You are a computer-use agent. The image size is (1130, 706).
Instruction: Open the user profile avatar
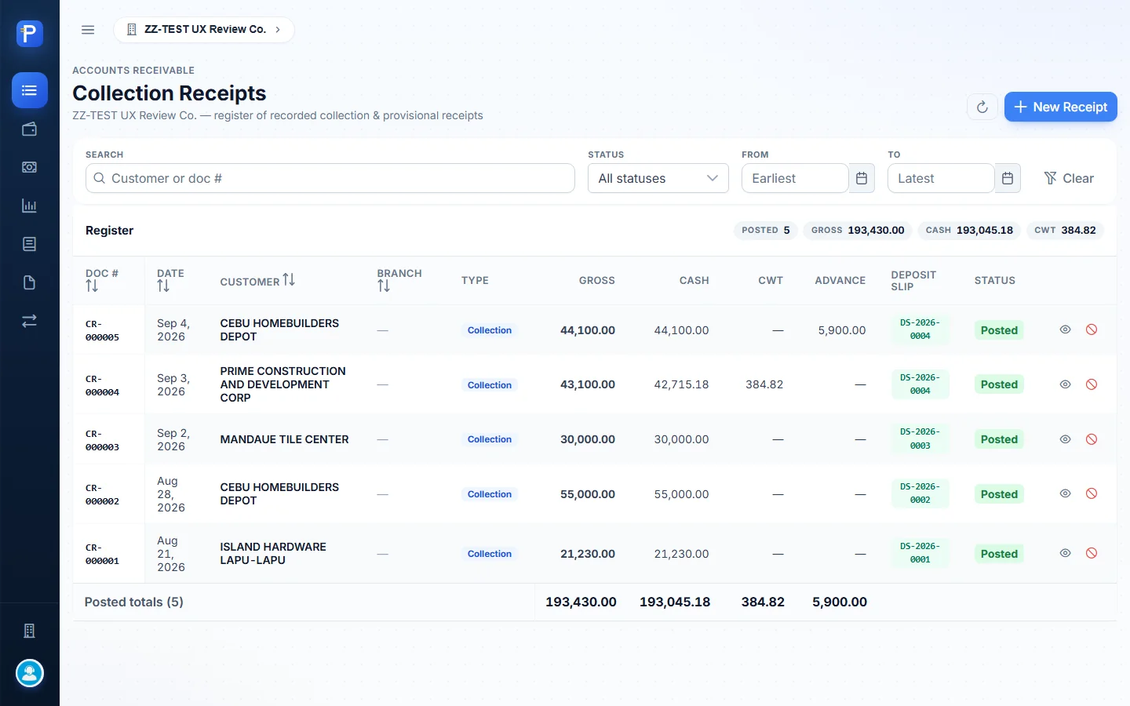(x=30, y=673)
